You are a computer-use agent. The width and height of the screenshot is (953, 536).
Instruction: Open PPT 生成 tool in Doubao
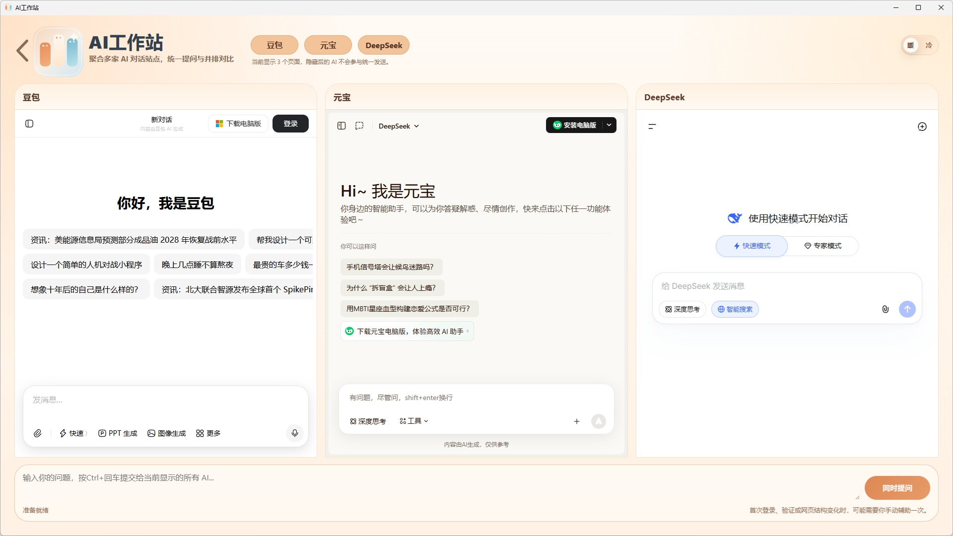(x=118, y=433)
